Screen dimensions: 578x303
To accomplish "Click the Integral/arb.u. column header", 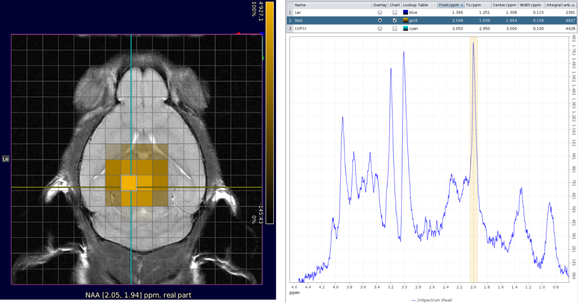I will pos(560,5).
